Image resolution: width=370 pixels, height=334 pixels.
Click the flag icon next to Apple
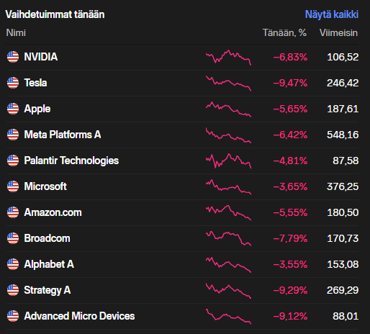[13, 109]
